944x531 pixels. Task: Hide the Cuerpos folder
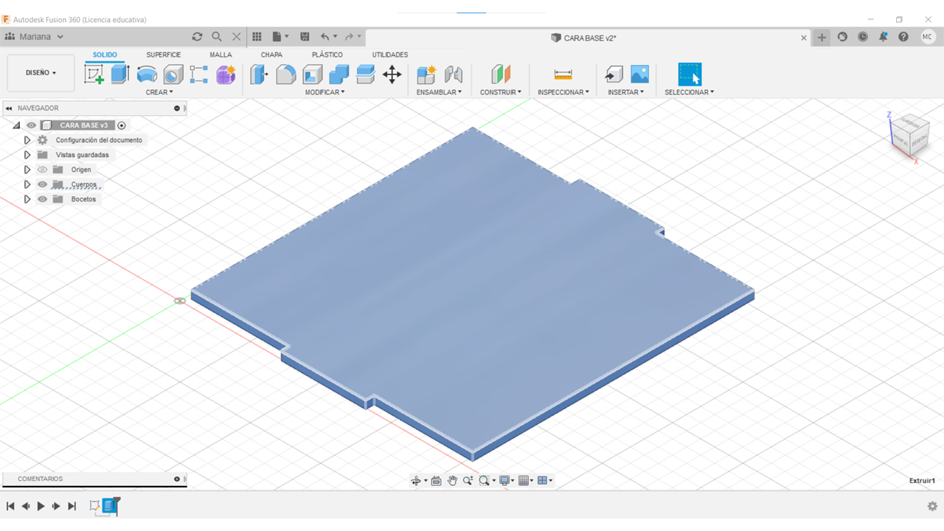coord(42,184)
